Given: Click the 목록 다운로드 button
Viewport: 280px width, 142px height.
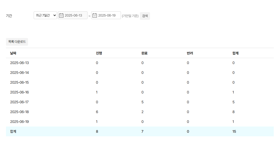Looking at the screenshot, I should (17, 42).
